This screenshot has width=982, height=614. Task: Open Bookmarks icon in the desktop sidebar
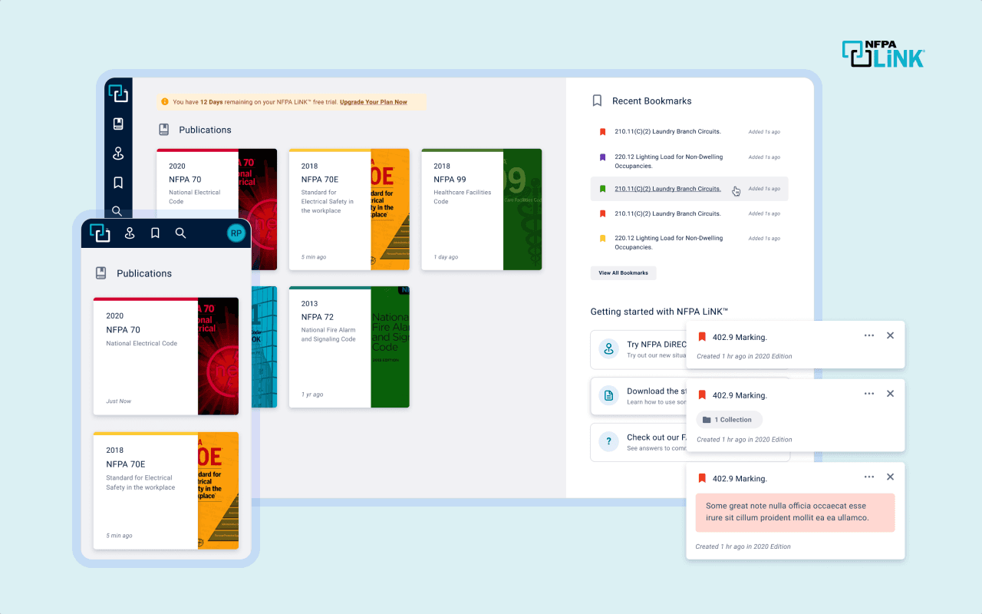tap(118, 183)
